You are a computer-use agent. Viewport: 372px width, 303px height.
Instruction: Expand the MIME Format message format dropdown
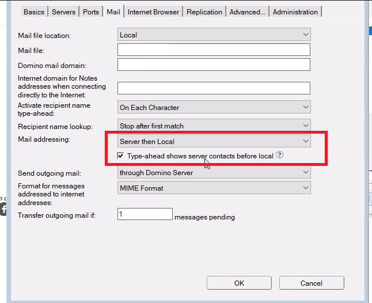point(214,188)
